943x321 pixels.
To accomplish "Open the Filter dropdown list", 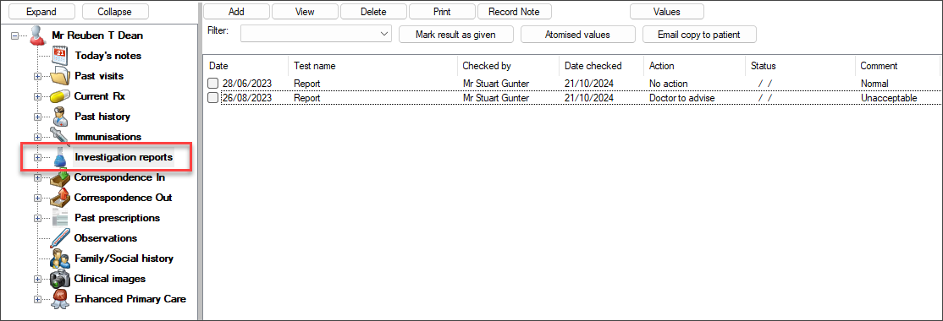I will tap(385, 34).
